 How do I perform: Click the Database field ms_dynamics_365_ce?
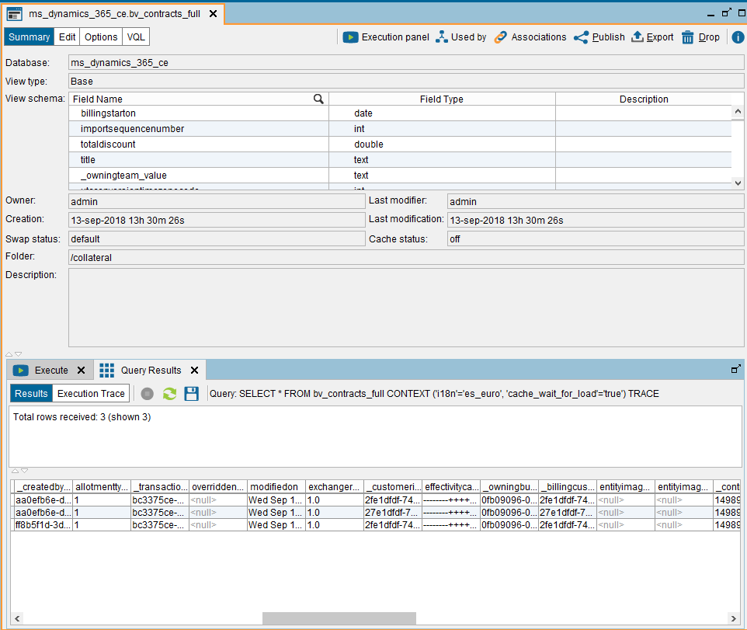pos(406,62)
